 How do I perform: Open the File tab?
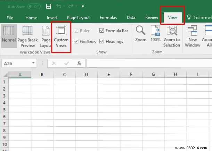tap(10, 18)
